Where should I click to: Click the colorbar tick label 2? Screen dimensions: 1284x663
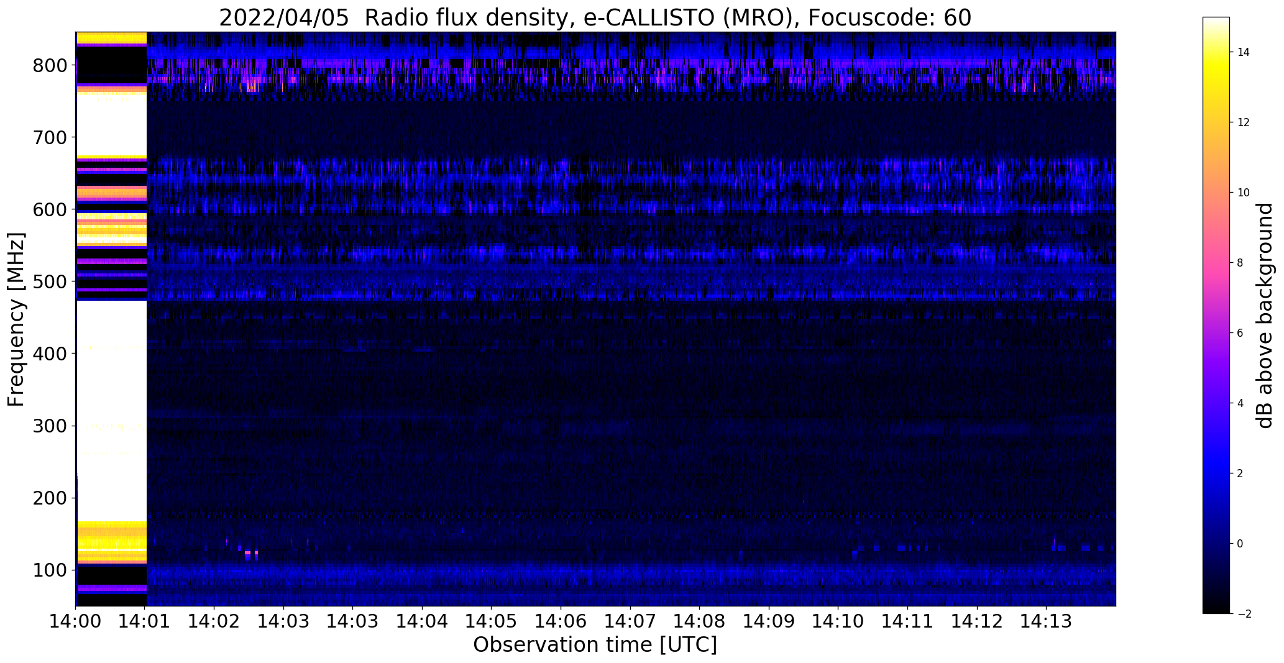1240,473
